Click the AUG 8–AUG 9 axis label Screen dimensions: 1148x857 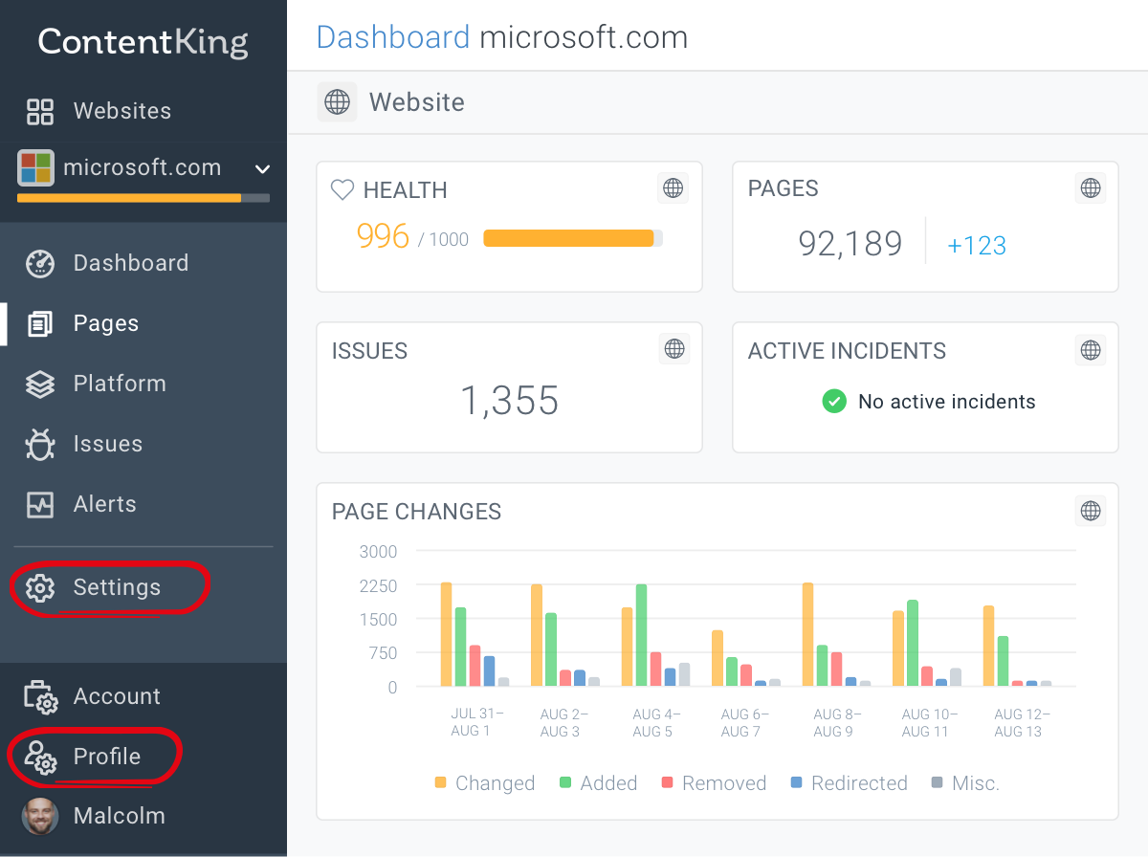836,723
